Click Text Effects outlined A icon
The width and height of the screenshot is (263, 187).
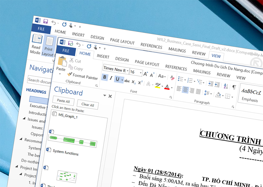coord(148,84)
